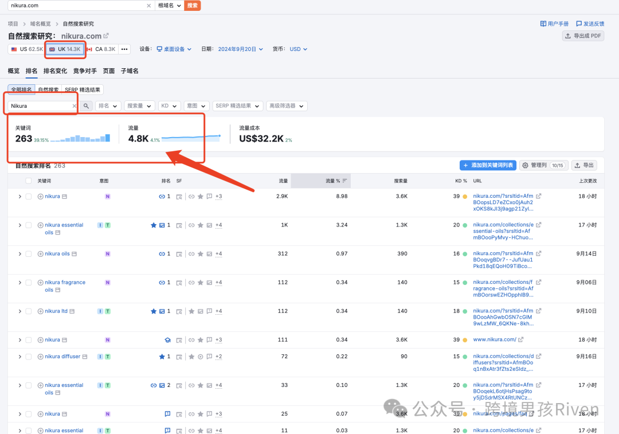Tick checkbox for nikura diffuser row

(29, 357)
